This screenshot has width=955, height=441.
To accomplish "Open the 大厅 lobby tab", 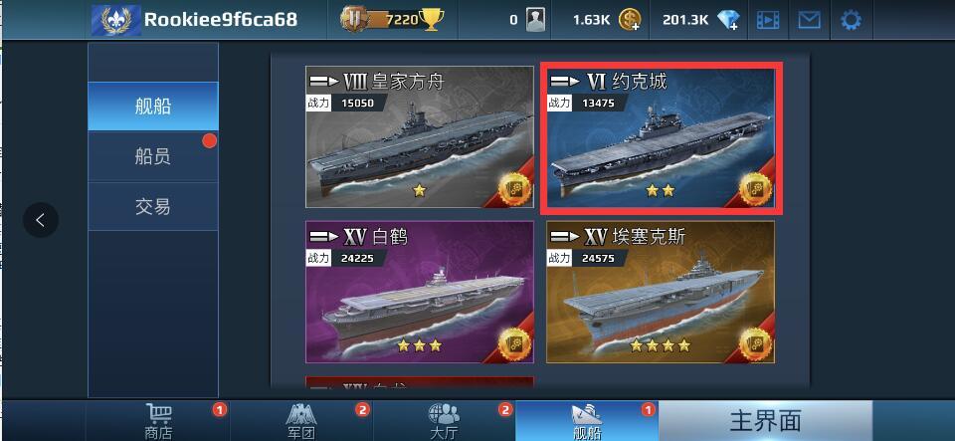I will click(x=444, y=421).
